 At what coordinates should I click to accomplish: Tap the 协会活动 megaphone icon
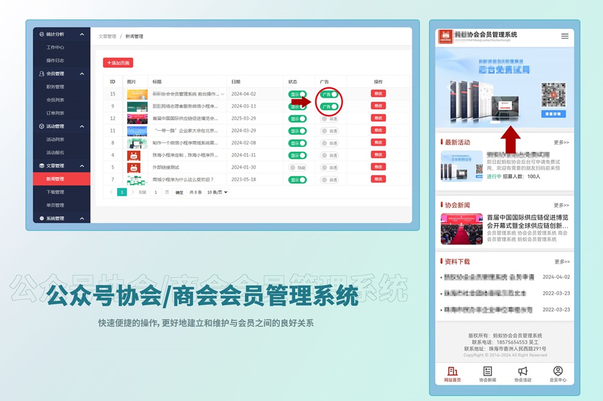coord(523,371)
